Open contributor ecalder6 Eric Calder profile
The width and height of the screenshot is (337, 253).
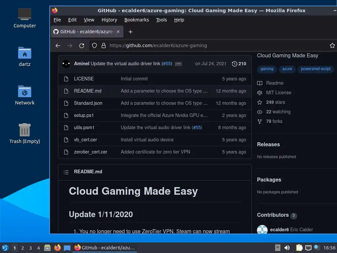pos(291,230)
